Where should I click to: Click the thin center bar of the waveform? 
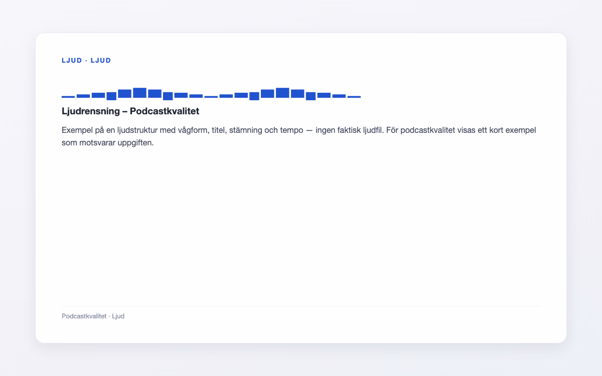211,97
